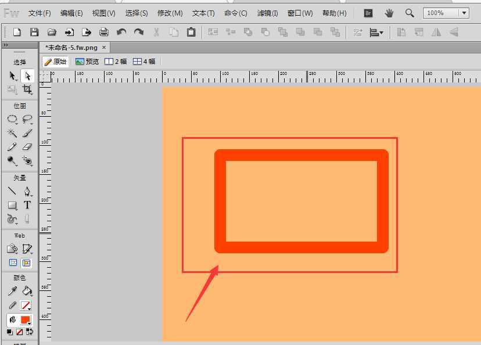Select the Paint Bucket tool

click(27, 291)
